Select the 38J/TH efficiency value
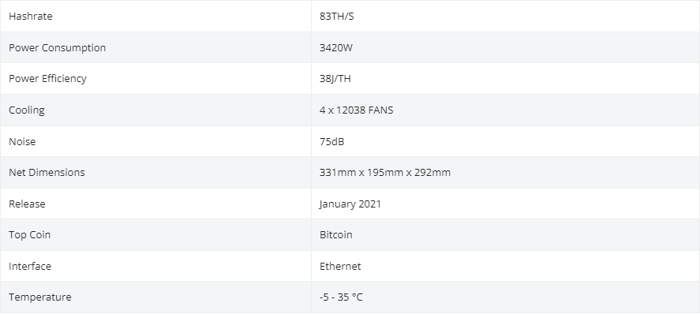The height and width of the screenshot is (314, 700). click(x=335, y=79)
